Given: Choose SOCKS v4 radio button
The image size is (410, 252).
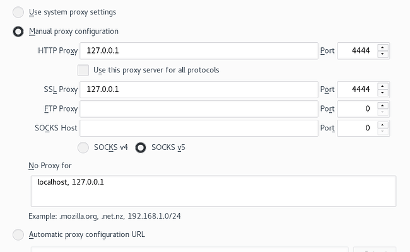Looking at the screenshot, I should (83, 147).
